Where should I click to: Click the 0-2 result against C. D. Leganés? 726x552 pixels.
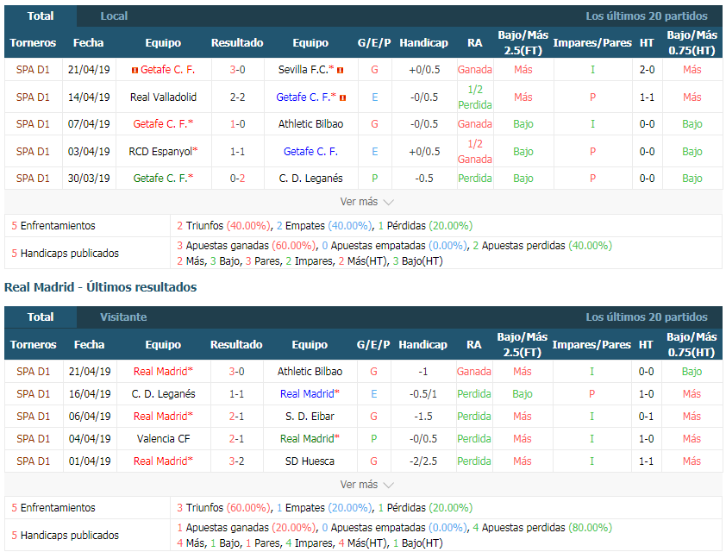click(x=237, y=179)
